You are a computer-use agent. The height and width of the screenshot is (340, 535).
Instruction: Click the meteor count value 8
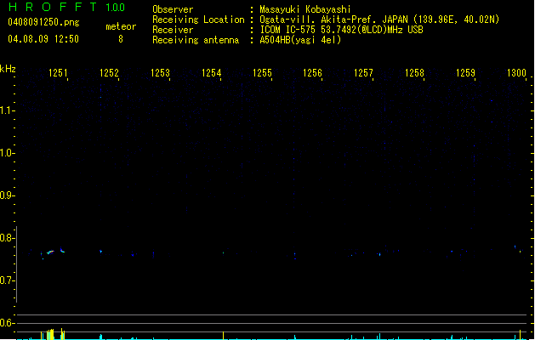pos(121,39)
